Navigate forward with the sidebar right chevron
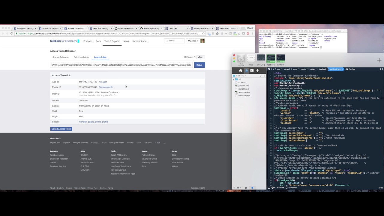Screen dimensions: 384x216 click(x=264, y=76)
